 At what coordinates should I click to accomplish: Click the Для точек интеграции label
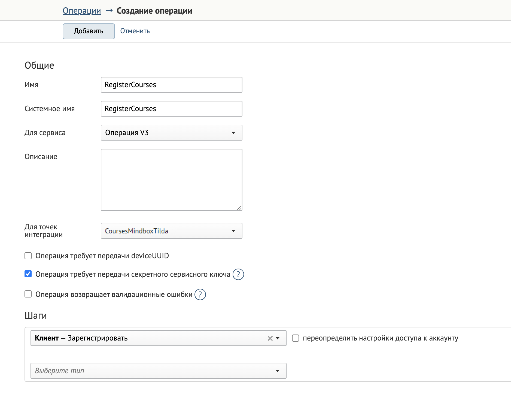pyautogui.click(x=44, y=231)
